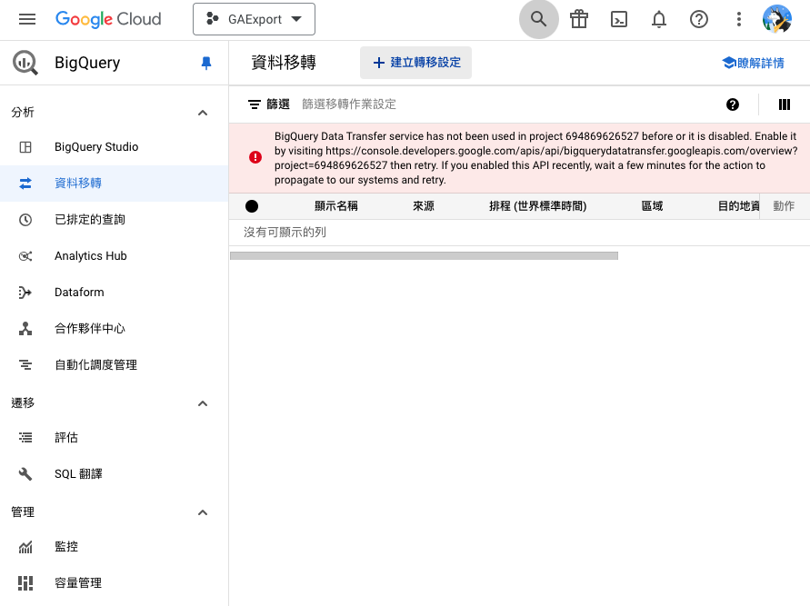Open the 瞭解詳情 link
Screen dimensions: 810x606
pyautogui.click(x=753, y=63)
